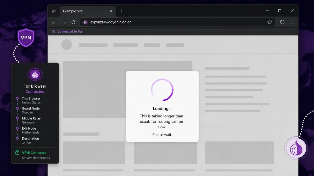
Task: Click the purple VPN shield badge
Action: point(26,38)
